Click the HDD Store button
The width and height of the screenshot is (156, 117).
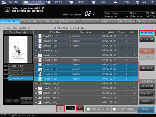tap(147, 68)
